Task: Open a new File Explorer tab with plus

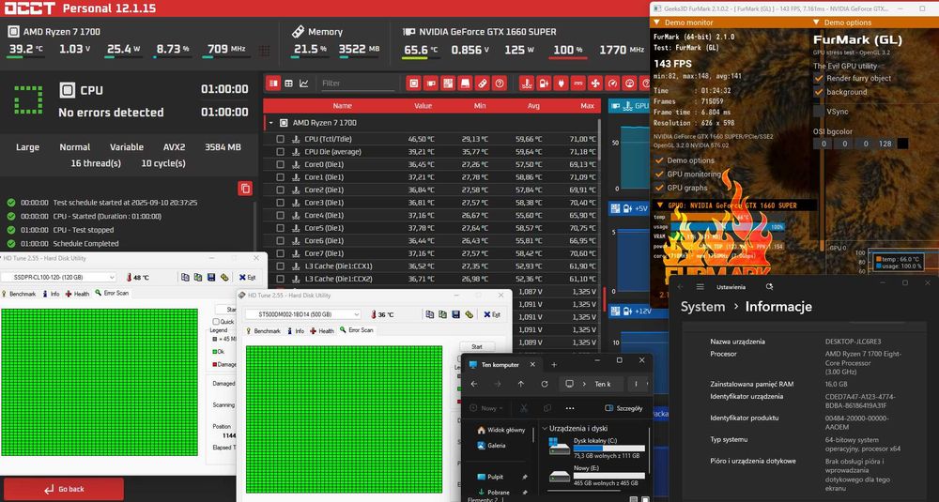Action: 554,364
